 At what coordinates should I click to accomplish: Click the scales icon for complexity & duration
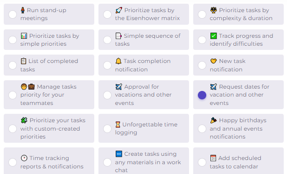(213, 10)
